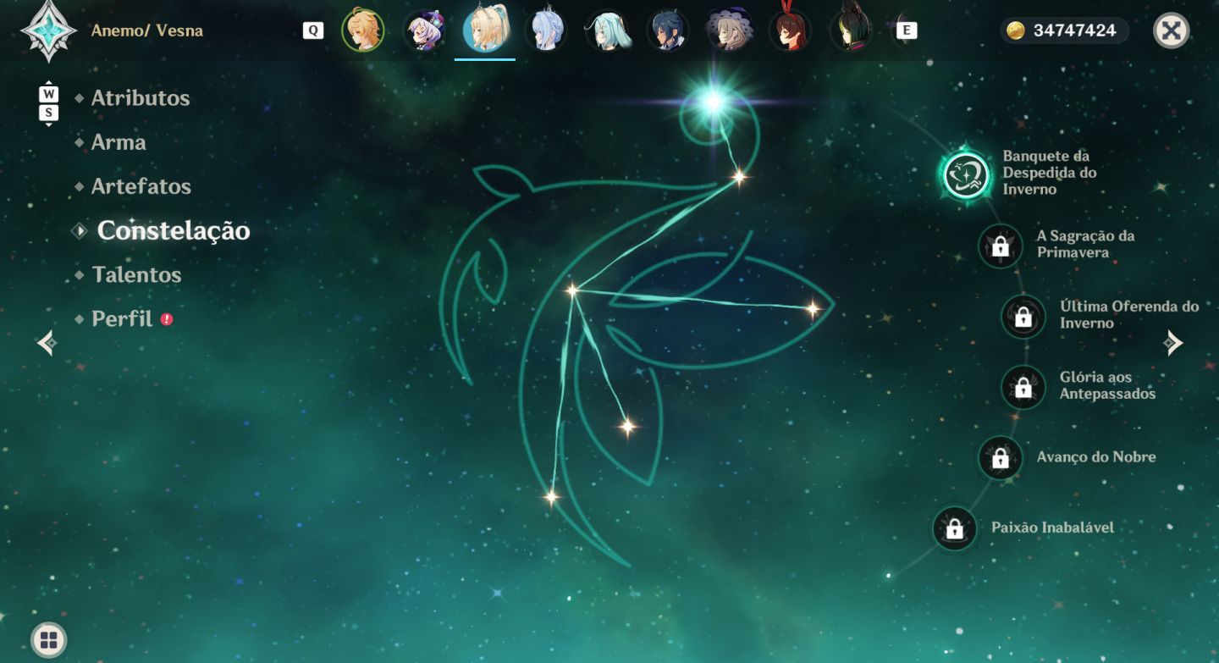Switch to the Arma tab
The image size is (1219, 663).
(119, 142)
